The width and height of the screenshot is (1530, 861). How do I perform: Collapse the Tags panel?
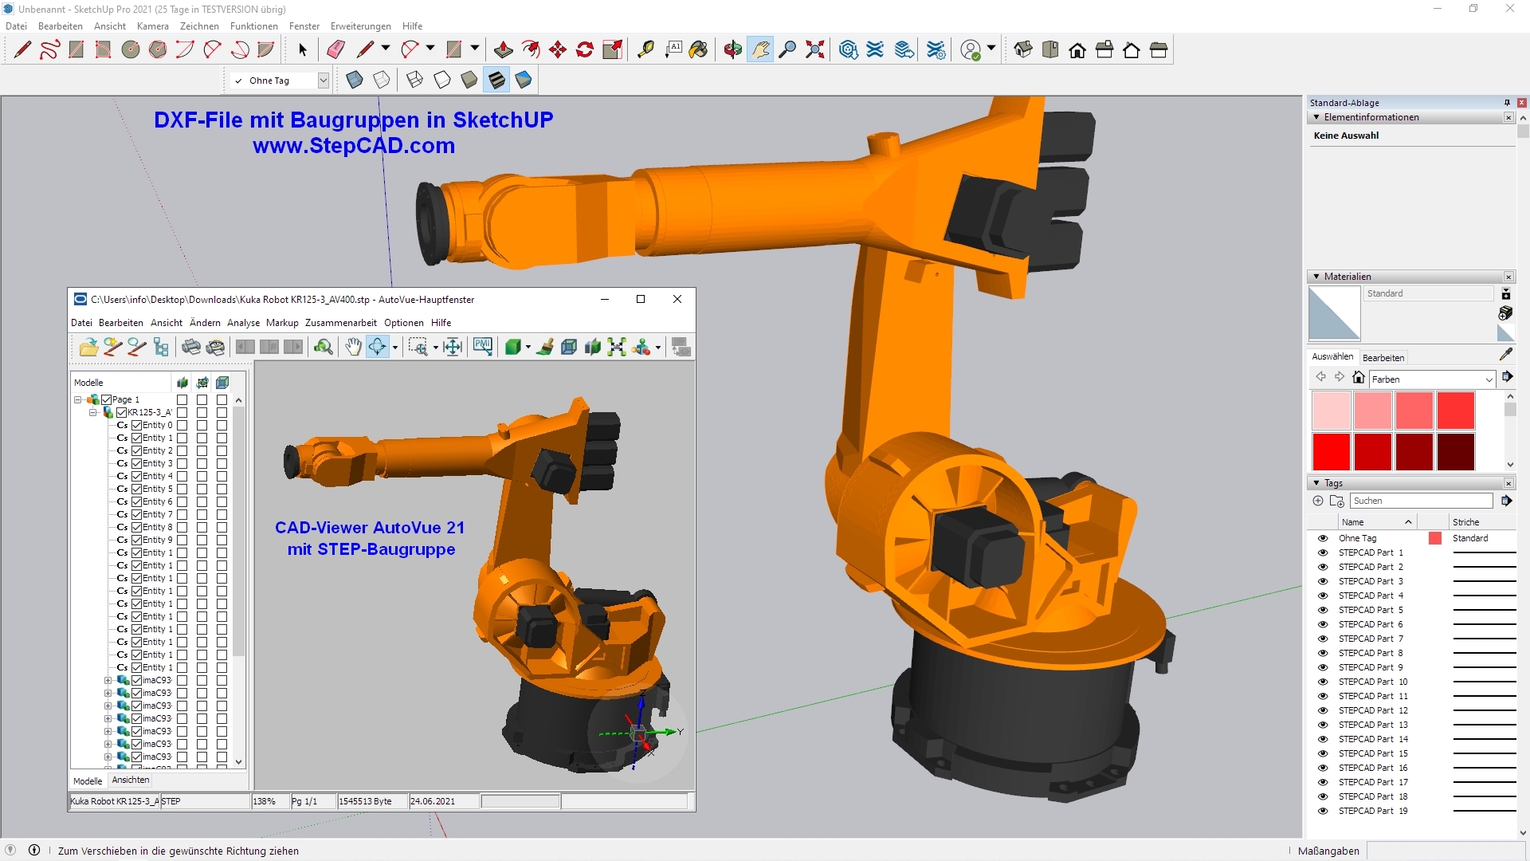point(1316,483)
